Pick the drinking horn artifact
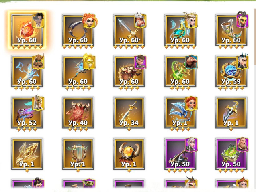This screenshot has width=256, height=192. pyautogui.click(x=231, y=30)
